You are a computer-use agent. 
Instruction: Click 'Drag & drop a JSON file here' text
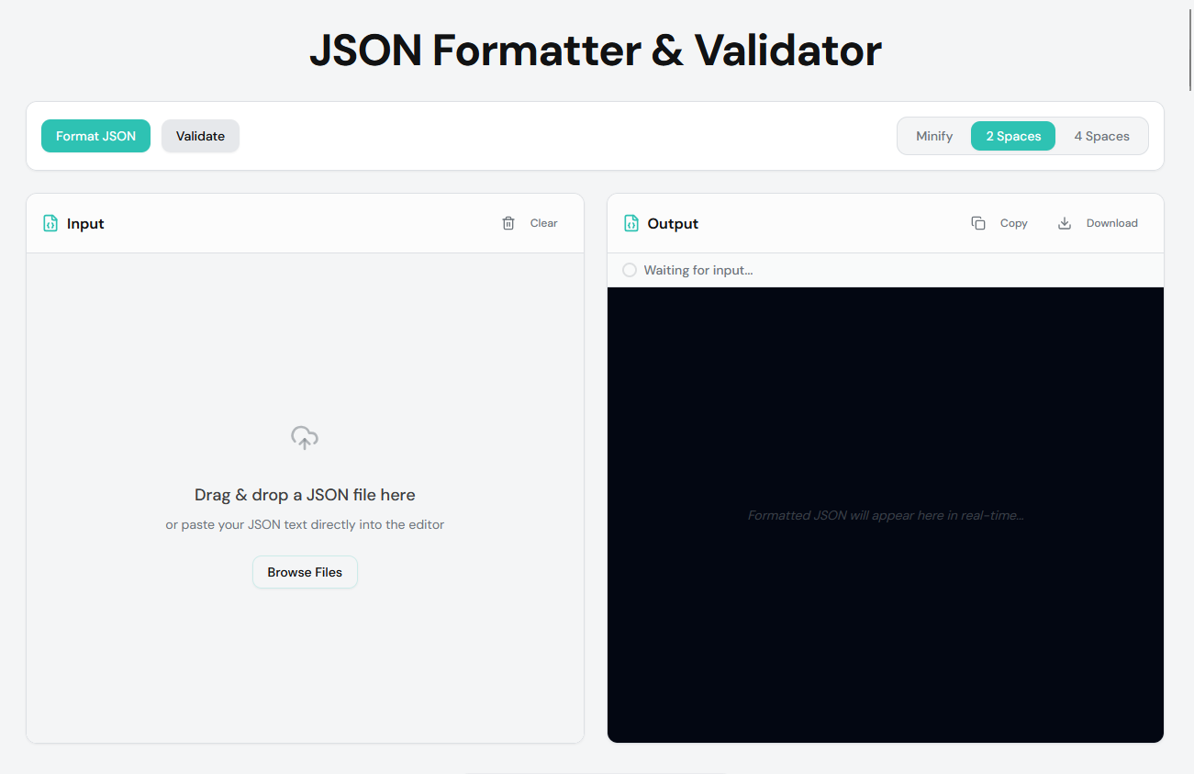305,495
